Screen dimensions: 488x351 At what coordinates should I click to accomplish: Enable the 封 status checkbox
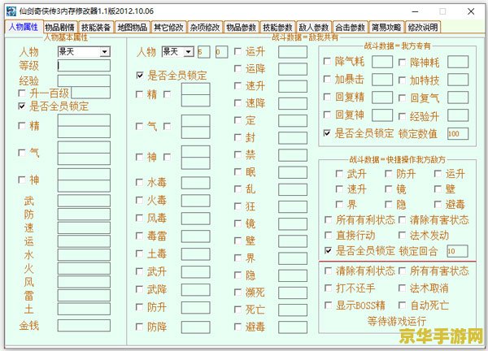tap(237, 137)
